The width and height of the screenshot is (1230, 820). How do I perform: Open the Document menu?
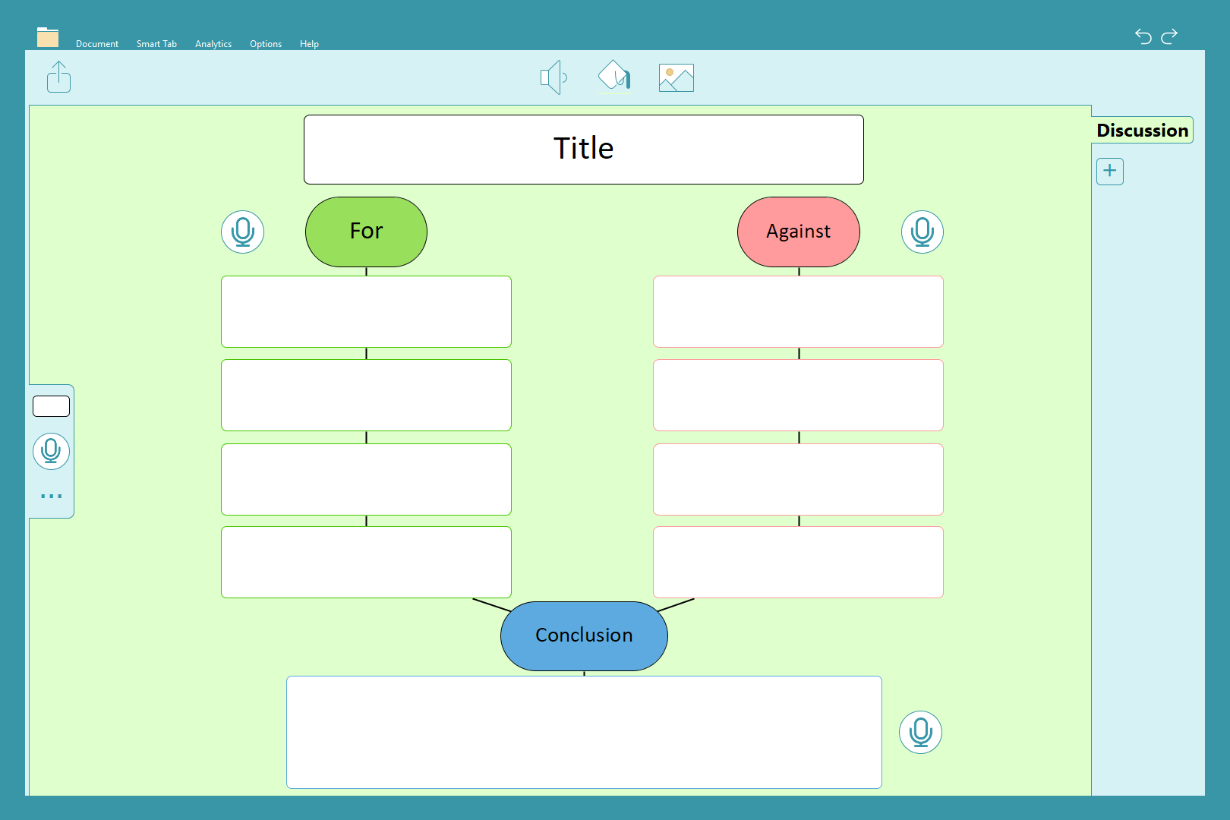tap(97, 44)
